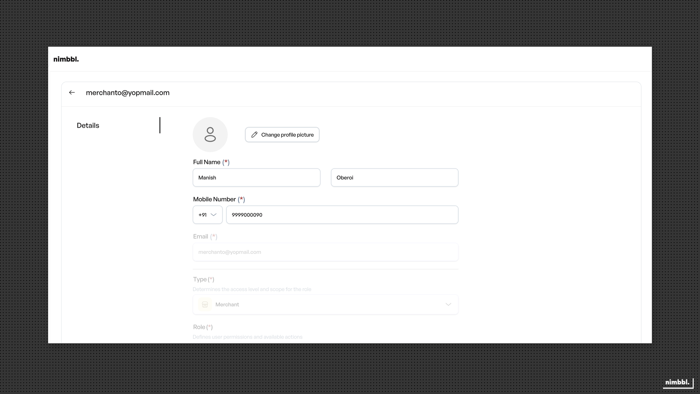Click the chevron inside the Merchant type selector
This screenshot has width=700, height=394.
tap(448, 304)
